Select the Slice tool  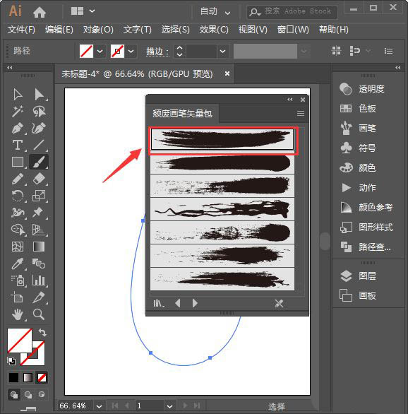(39, 297)
